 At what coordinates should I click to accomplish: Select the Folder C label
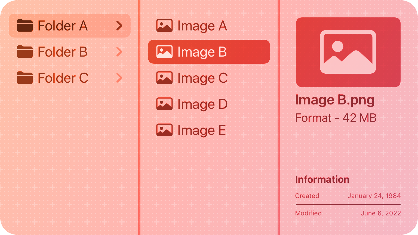click(x=63, y=78)
